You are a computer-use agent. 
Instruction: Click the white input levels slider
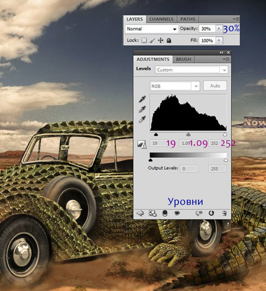pyautogui.click(x=225, y=135)
